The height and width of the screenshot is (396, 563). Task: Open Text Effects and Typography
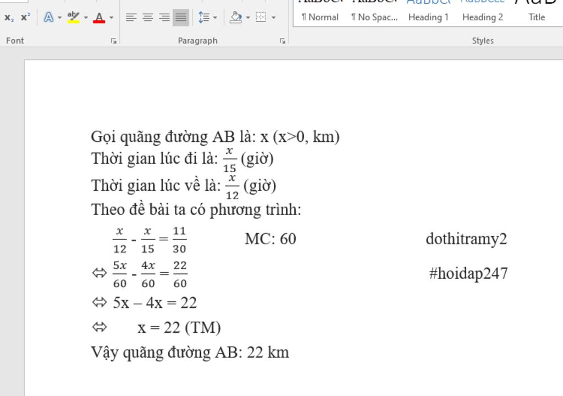pos(48,17)
